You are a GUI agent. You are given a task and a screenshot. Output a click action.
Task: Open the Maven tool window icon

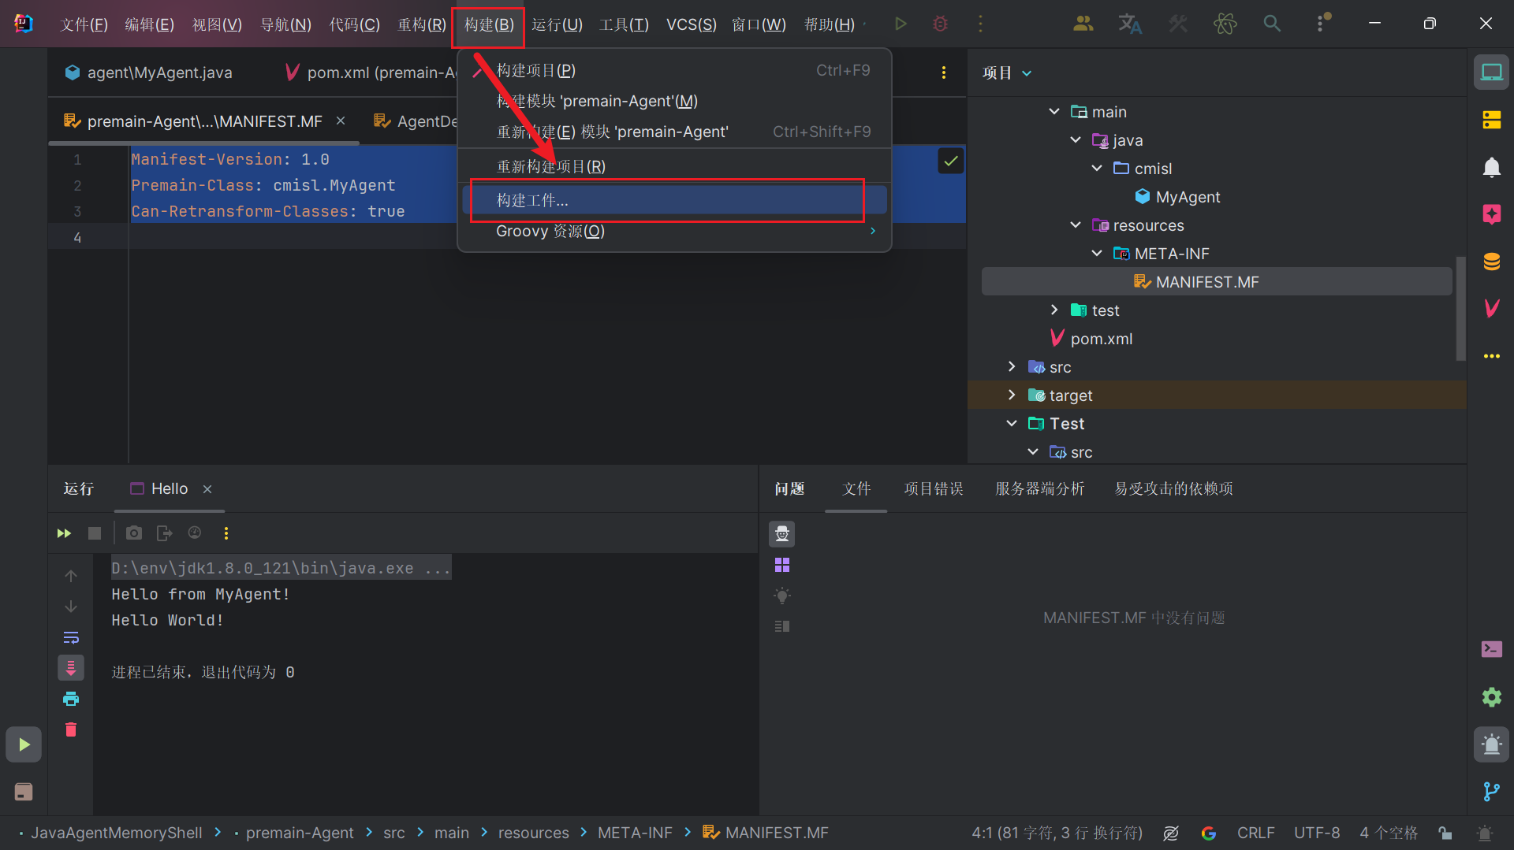coord(1491,309)
